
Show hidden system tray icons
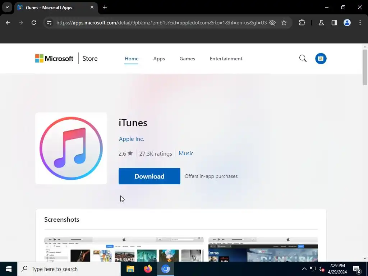pos(304,269)
